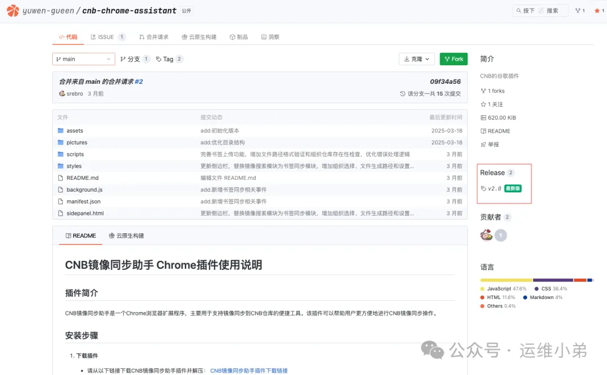Screen dimensions: 607x375
Task: Click the CNB logo icon
Action: (13, 11)
